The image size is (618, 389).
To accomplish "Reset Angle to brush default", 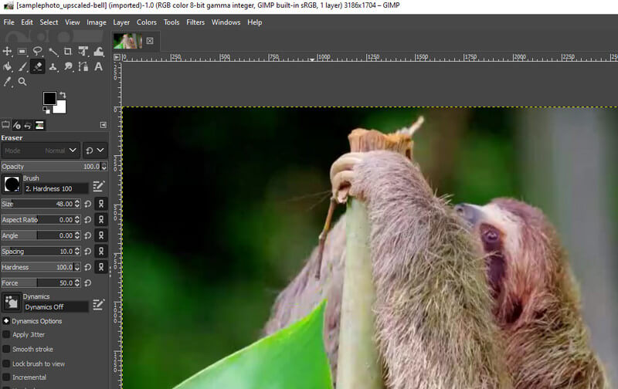I will point(88,235).
